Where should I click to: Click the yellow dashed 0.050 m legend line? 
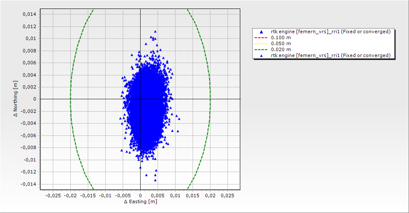coord(261,43)
